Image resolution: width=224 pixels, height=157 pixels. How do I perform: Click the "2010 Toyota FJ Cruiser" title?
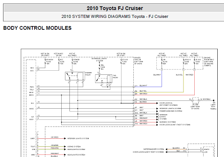click(115, 8)
